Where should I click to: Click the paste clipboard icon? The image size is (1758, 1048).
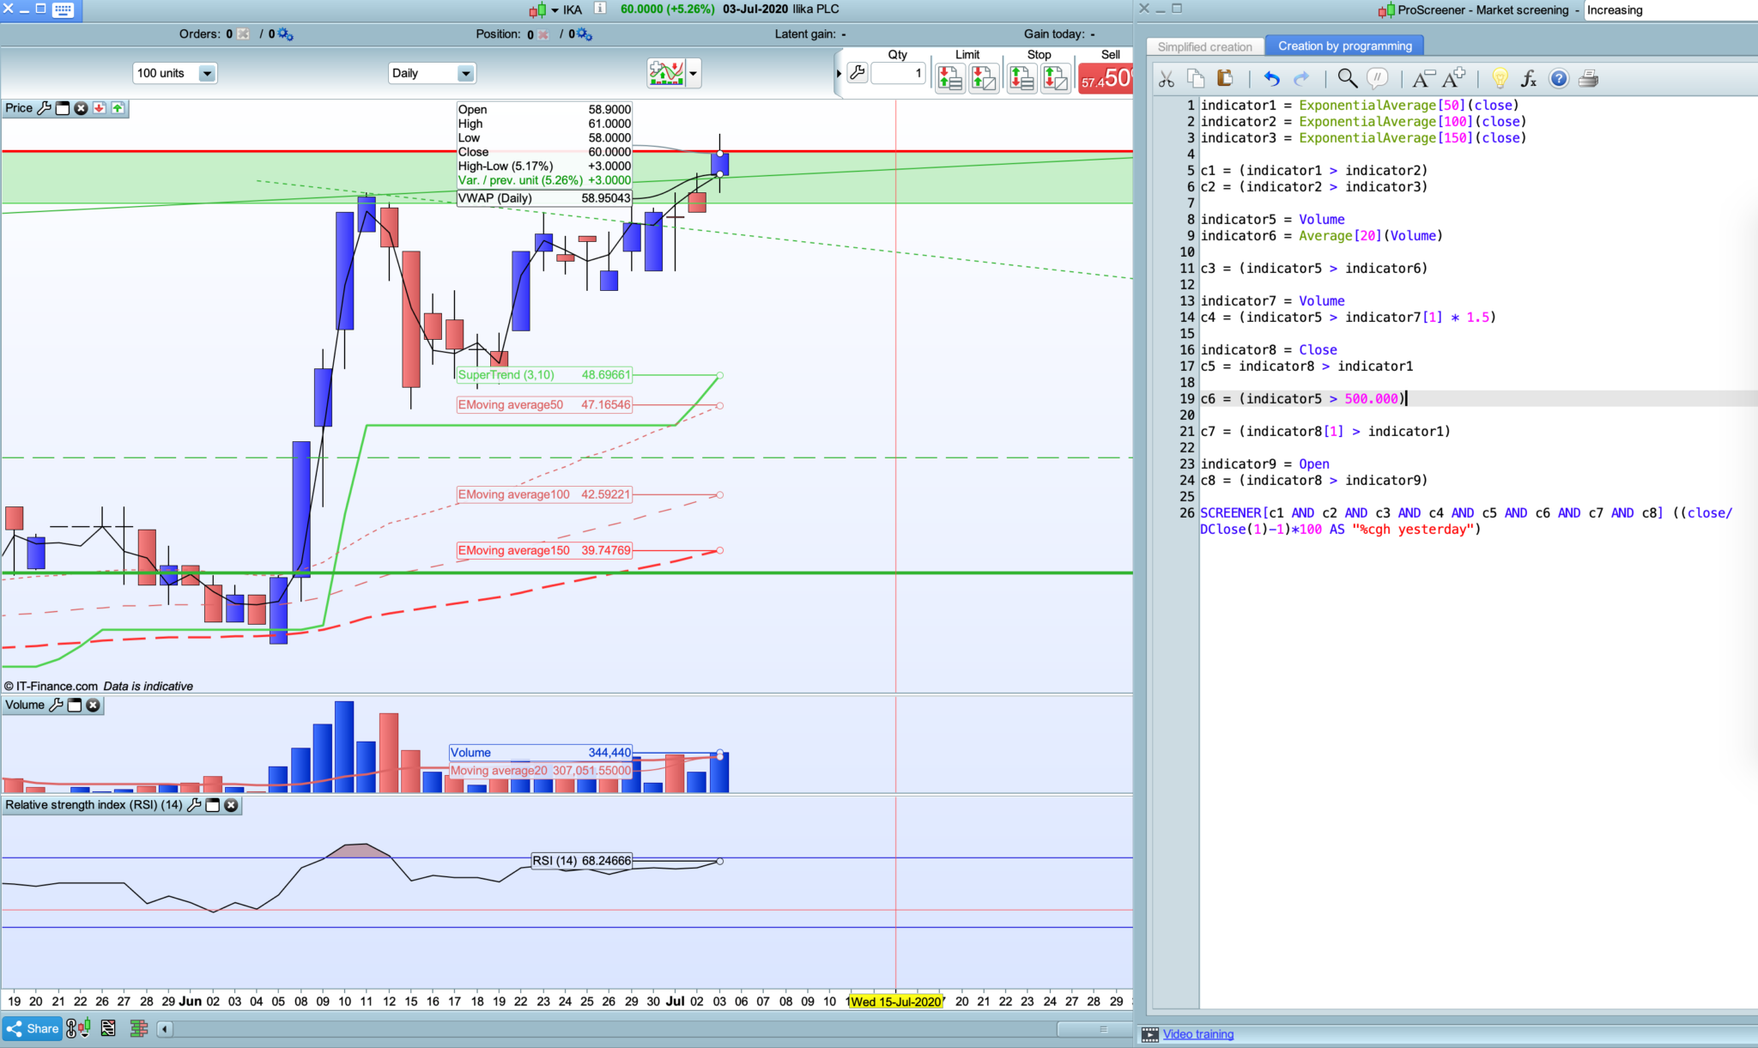pos(1225,78)
